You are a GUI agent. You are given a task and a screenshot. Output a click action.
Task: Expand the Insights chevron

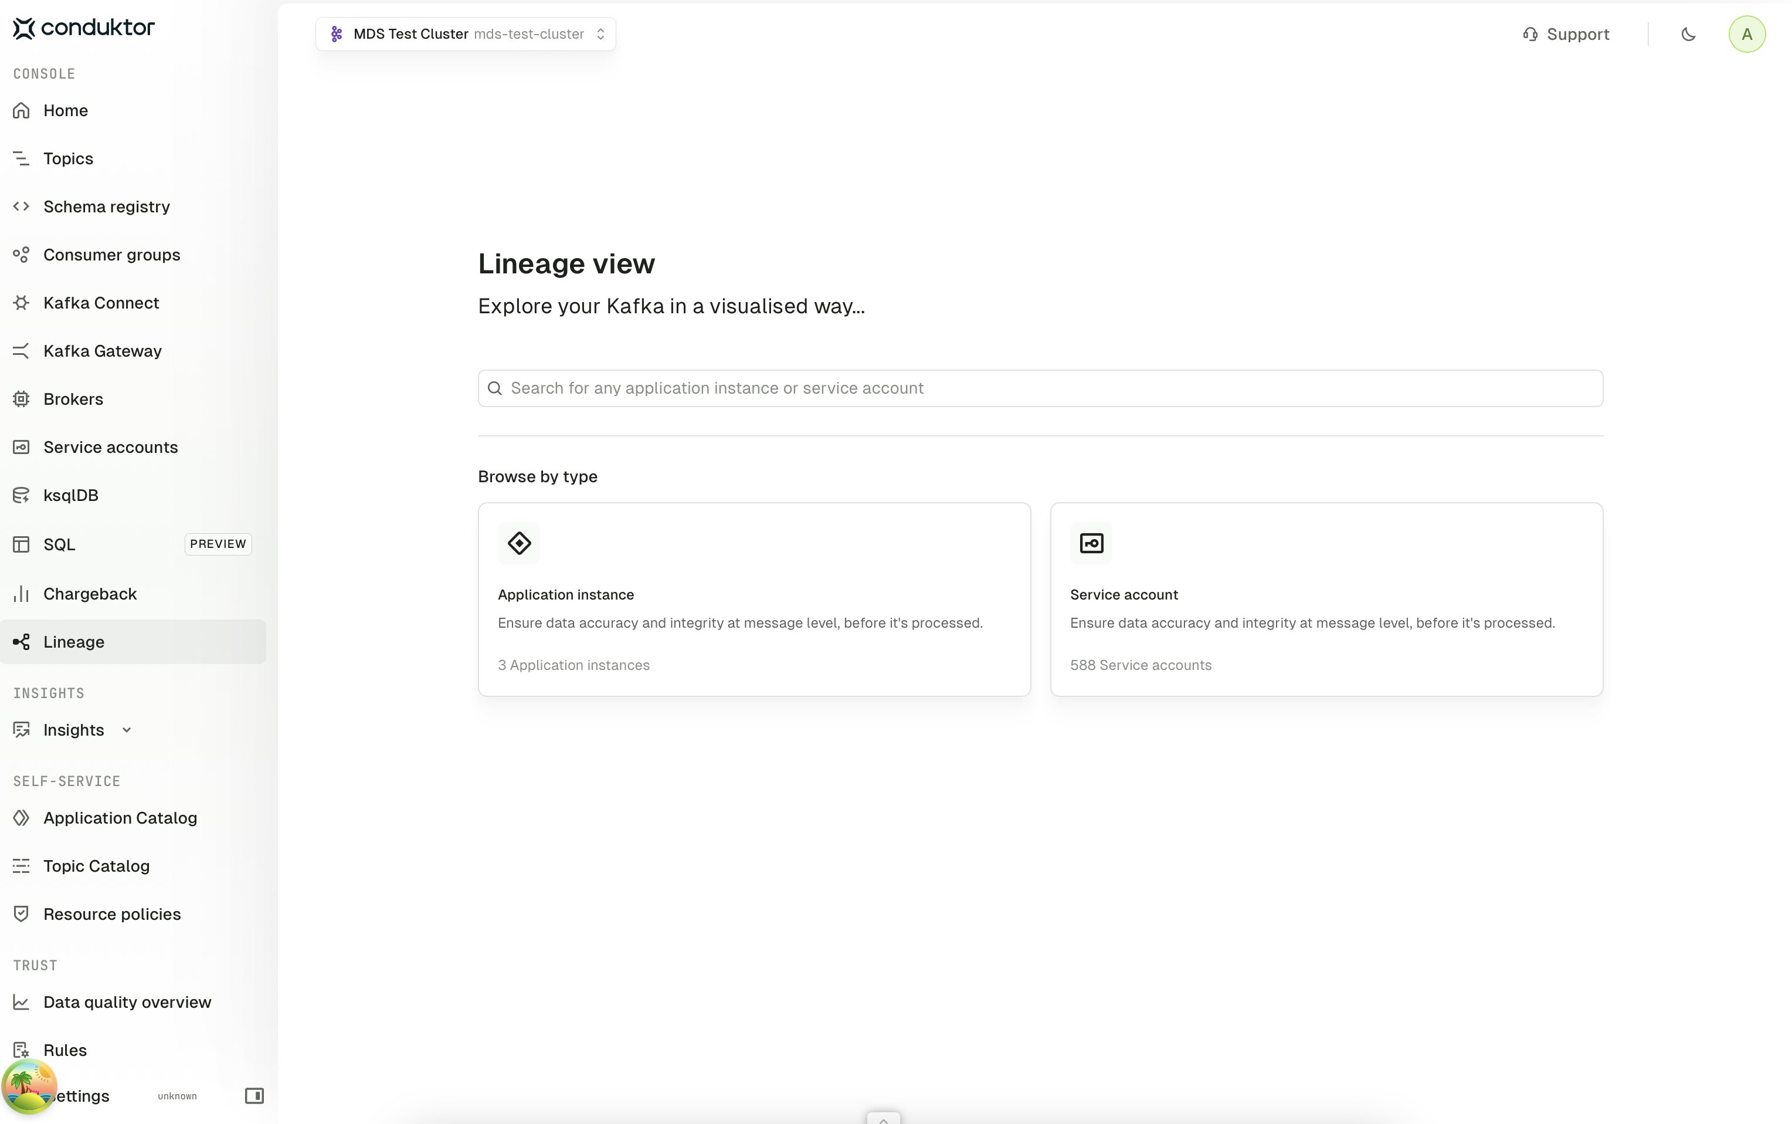(126, 730)
